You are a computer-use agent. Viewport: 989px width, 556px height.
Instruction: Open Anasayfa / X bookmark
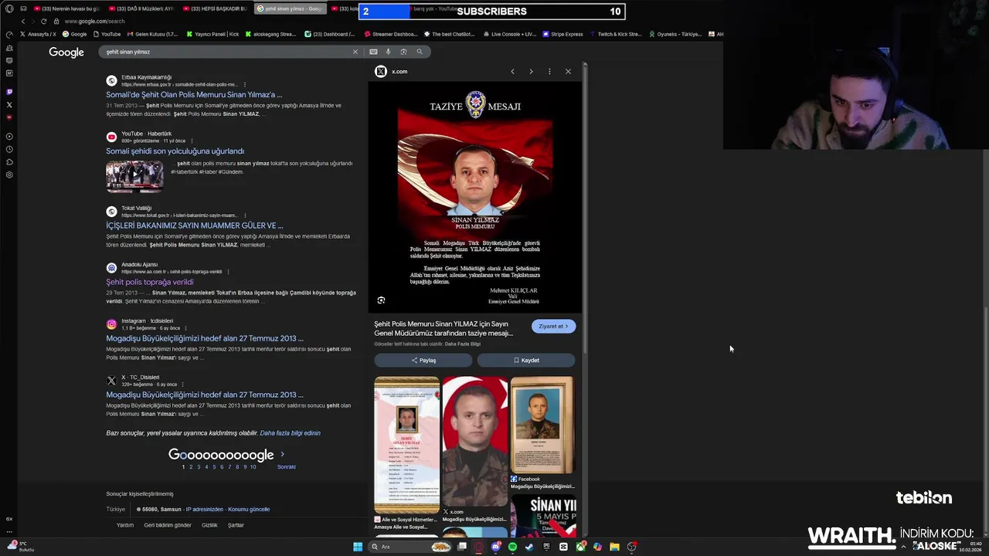(38, 34)
